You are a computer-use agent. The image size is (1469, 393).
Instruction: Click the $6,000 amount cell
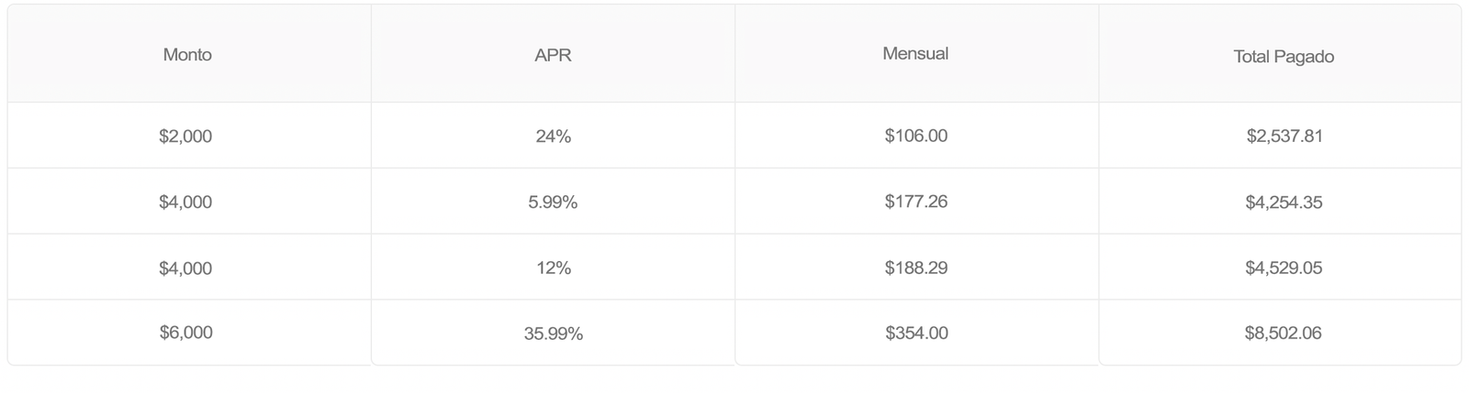(x=185, y=333)
